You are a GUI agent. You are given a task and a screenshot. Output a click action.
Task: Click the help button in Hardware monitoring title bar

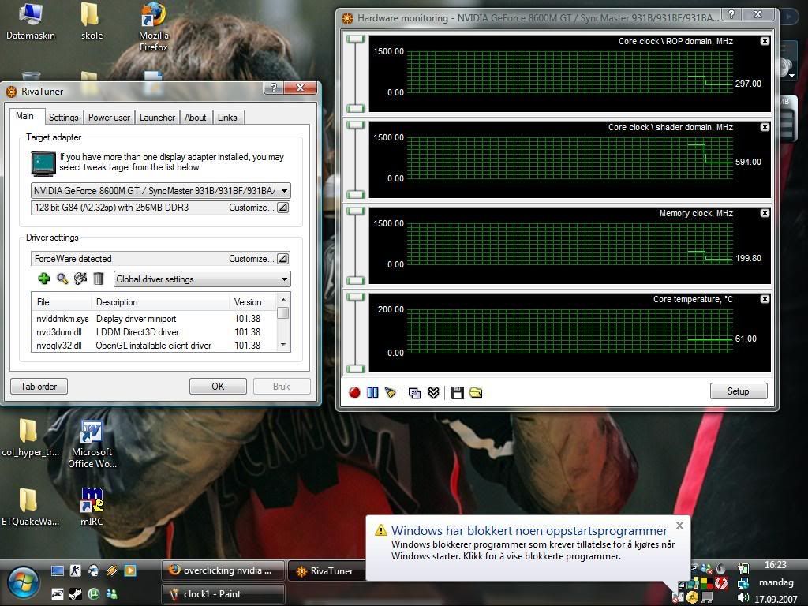[731, 14]
